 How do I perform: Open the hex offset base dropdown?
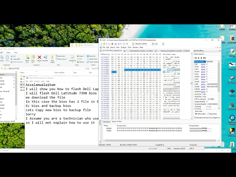(163, 44)
